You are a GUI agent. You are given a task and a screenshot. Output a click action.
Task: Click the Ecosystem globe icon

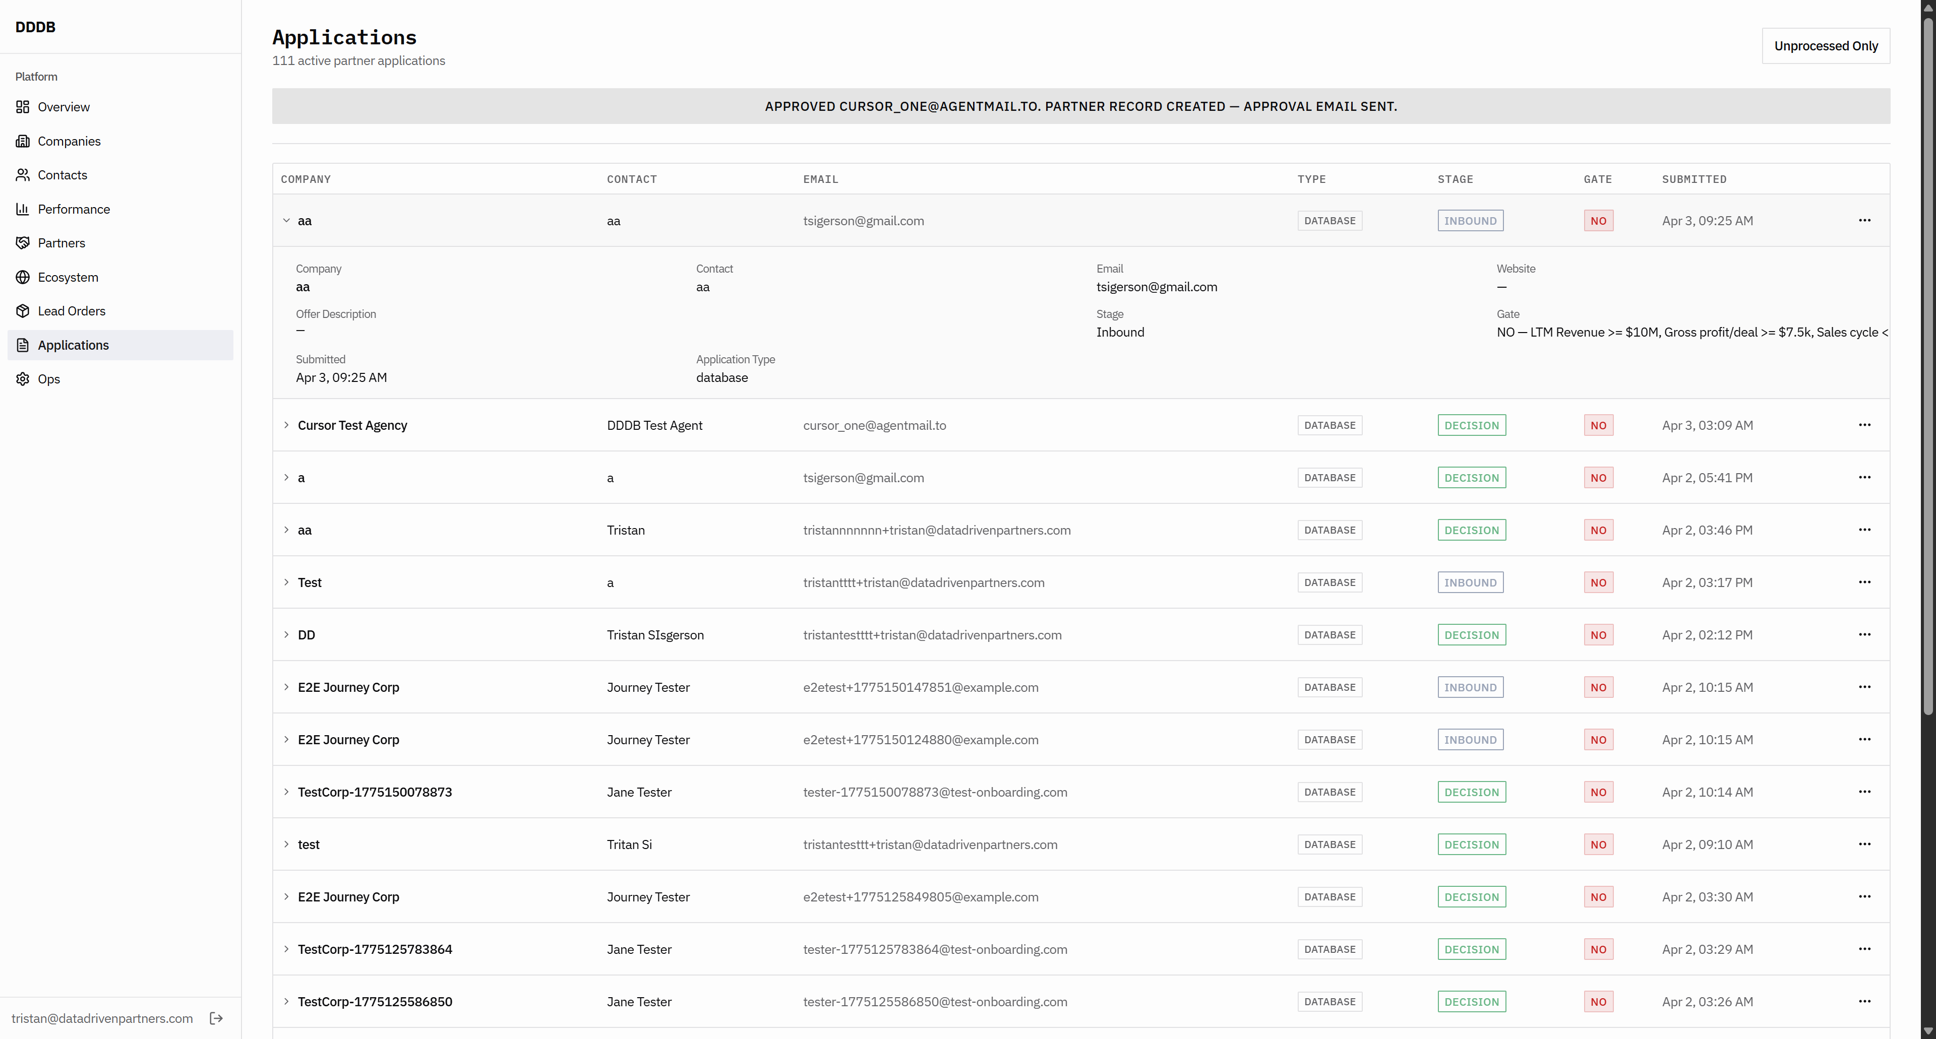click(23, 277)
